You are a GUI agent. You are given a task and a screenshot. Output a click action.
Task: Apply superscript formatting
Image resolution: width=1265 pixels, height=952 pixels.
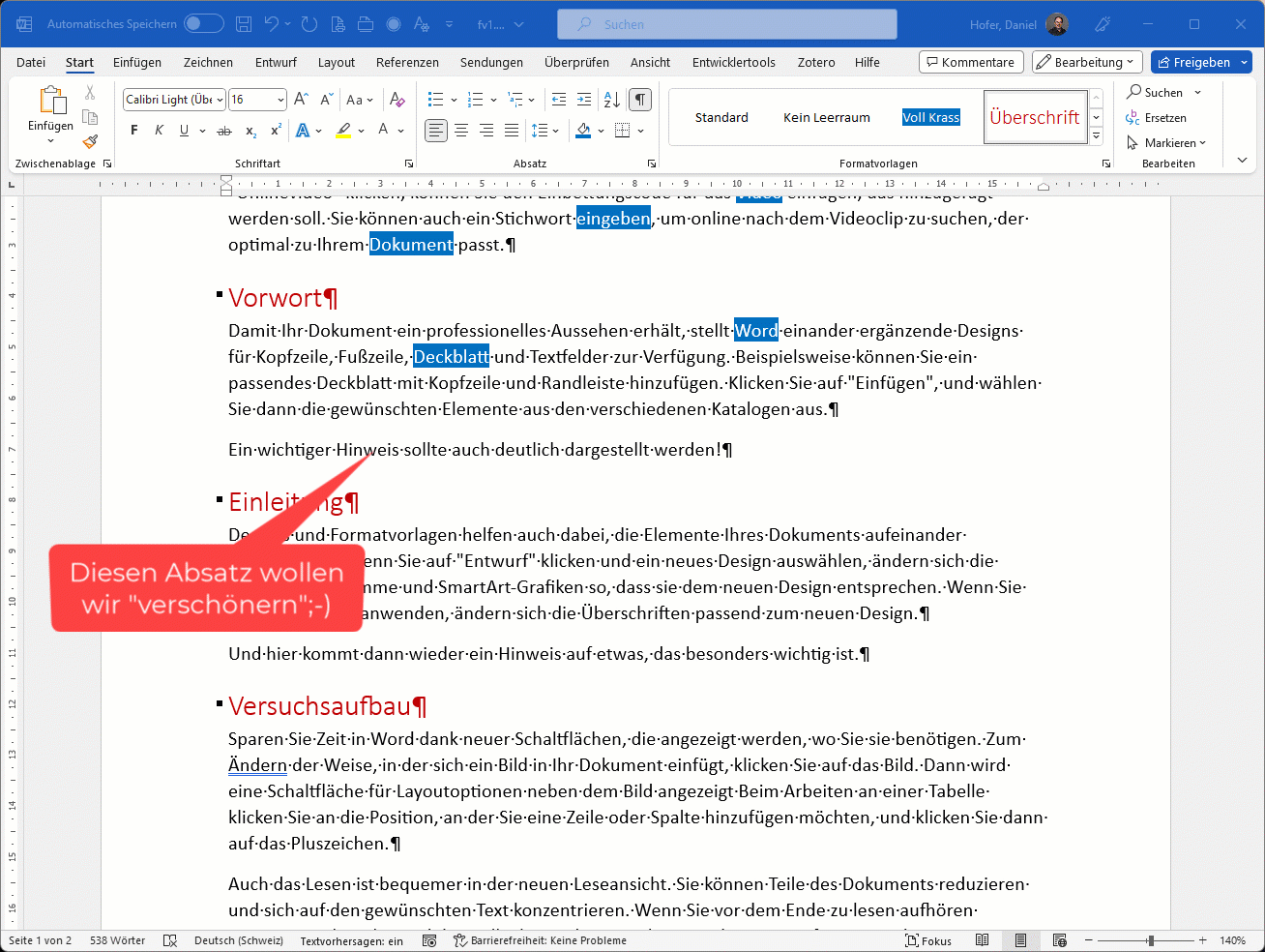(276, 131)
